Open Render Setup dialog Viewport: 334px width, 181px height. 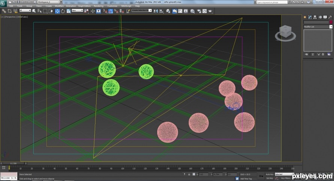[x=199, y=11]
